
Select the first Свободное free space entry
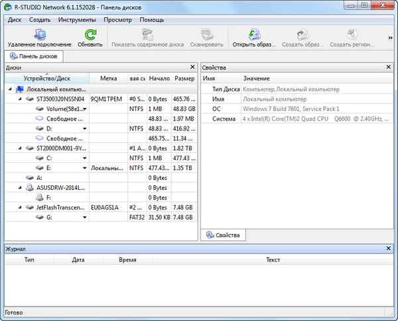click(40, 118)
